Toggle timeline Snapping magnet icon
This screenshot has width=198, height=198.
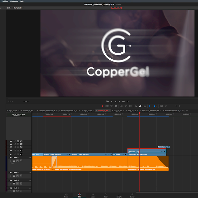pos(136,106)
